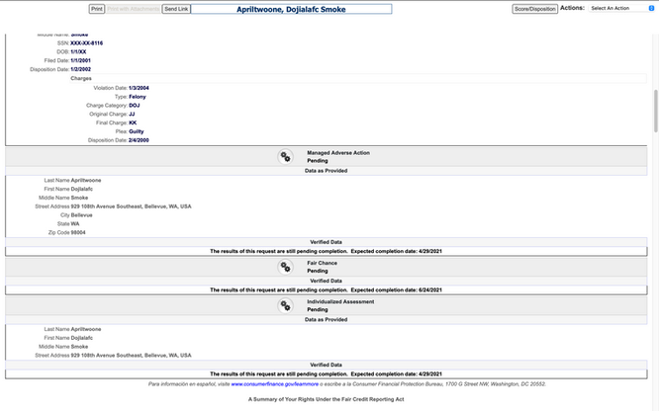Viewport: 659px width, 411px height.
Task: Select Plea value Guilty
Action: click(x=137, y=131)
